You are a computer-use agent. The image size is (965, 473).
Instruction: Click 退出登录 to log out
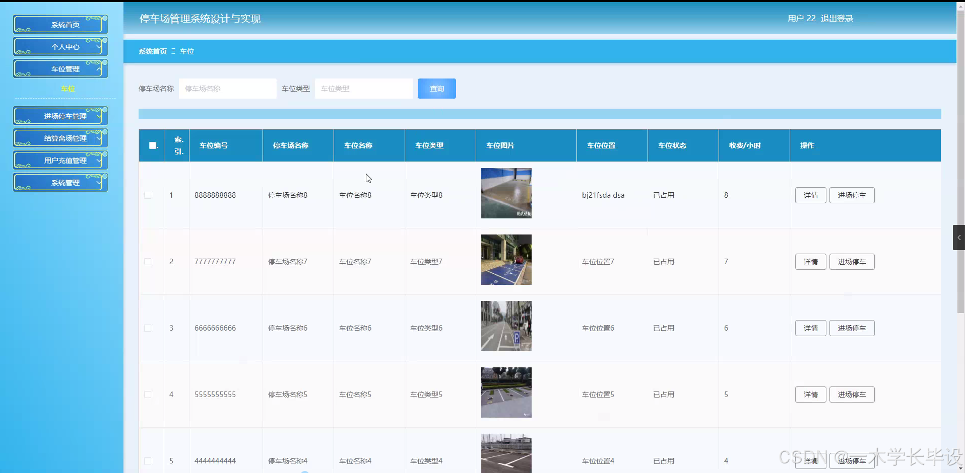click(838, 18)
